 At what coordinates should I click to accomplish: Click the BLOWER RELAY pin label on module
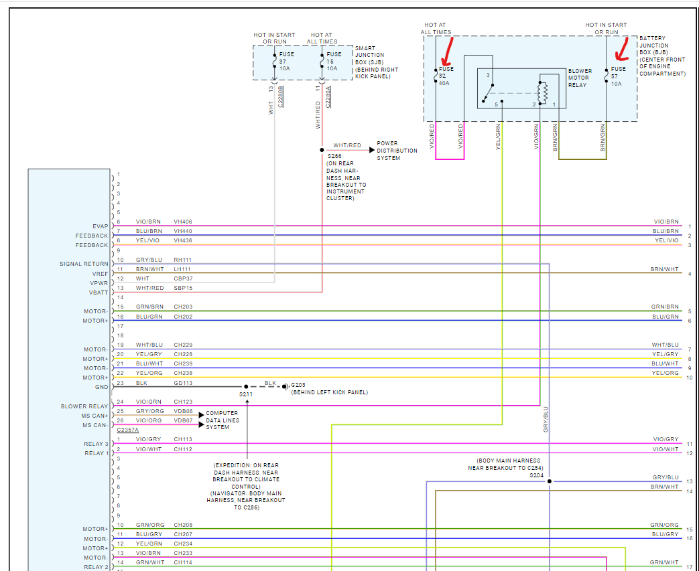tap(84, 406)
